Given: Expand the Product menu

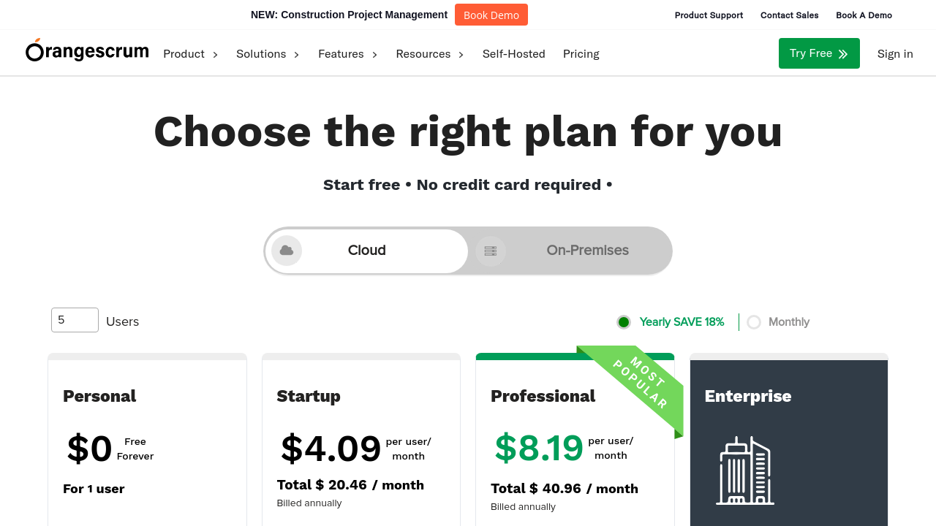Looking at the screenshot, I should pyautogui.click(x=190, y=54).
